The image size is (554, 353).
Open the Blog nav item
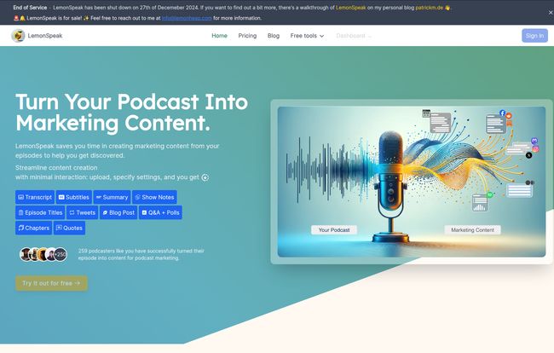pyautogui.click(x=274, y=36)
